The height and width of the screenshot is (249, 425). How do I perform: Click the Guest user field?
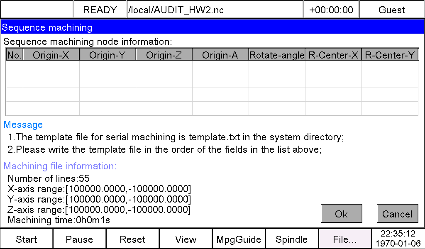pos(392,10)
